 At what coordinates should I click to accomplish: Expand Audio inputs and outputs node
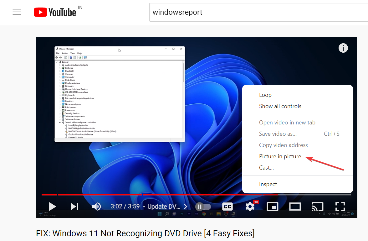point(60,65)
